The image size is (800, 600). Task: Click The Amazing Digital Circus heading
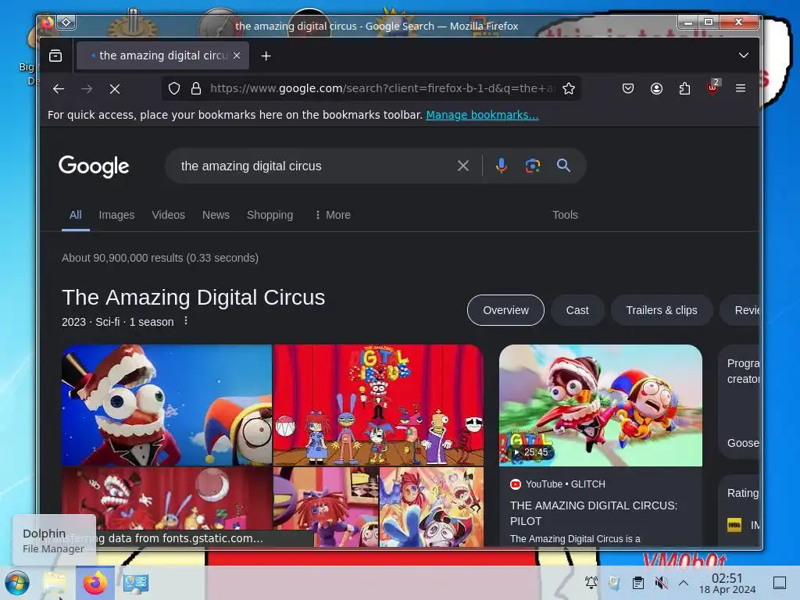(x=194, y=298)
